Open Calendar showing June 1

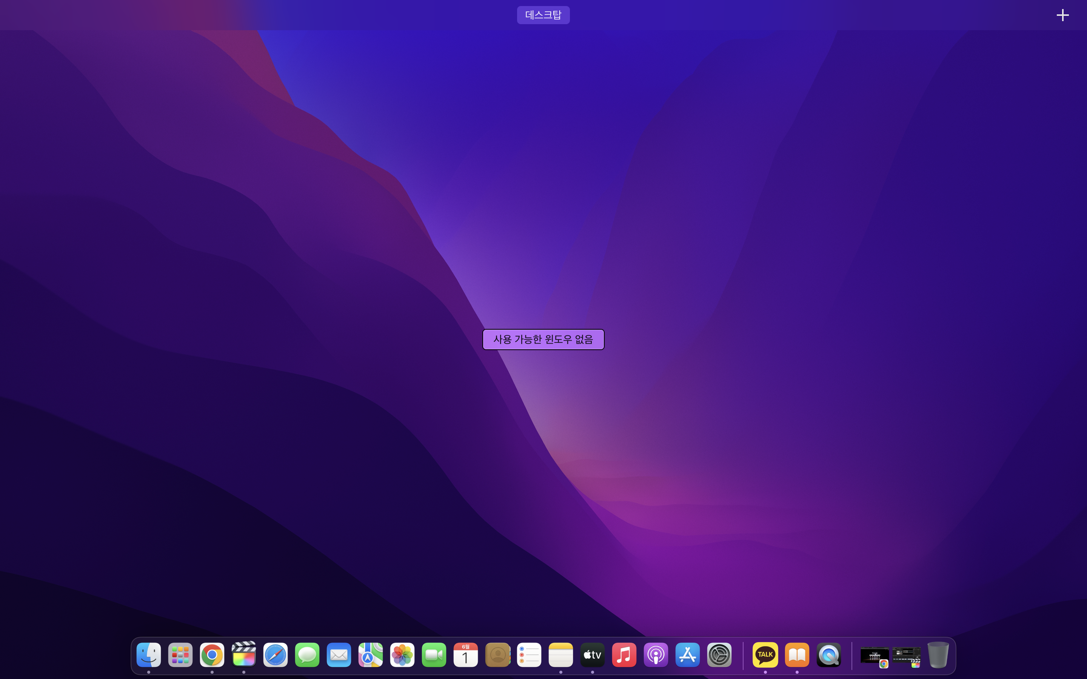click(465, 655)
